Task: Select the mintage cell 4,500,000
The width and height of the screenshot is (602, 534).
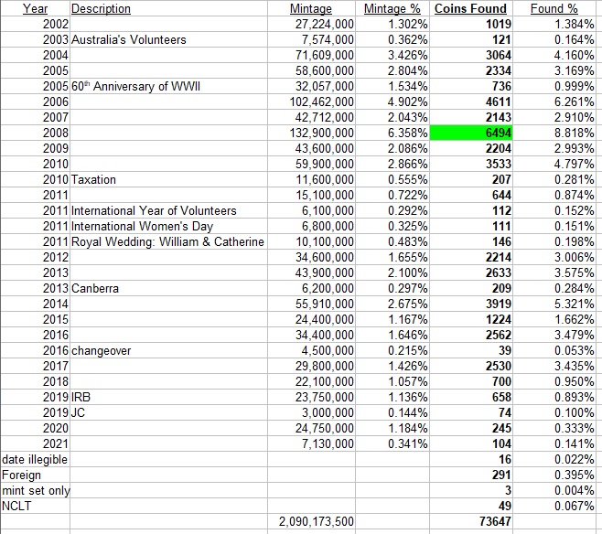Action: coord(311,350)
